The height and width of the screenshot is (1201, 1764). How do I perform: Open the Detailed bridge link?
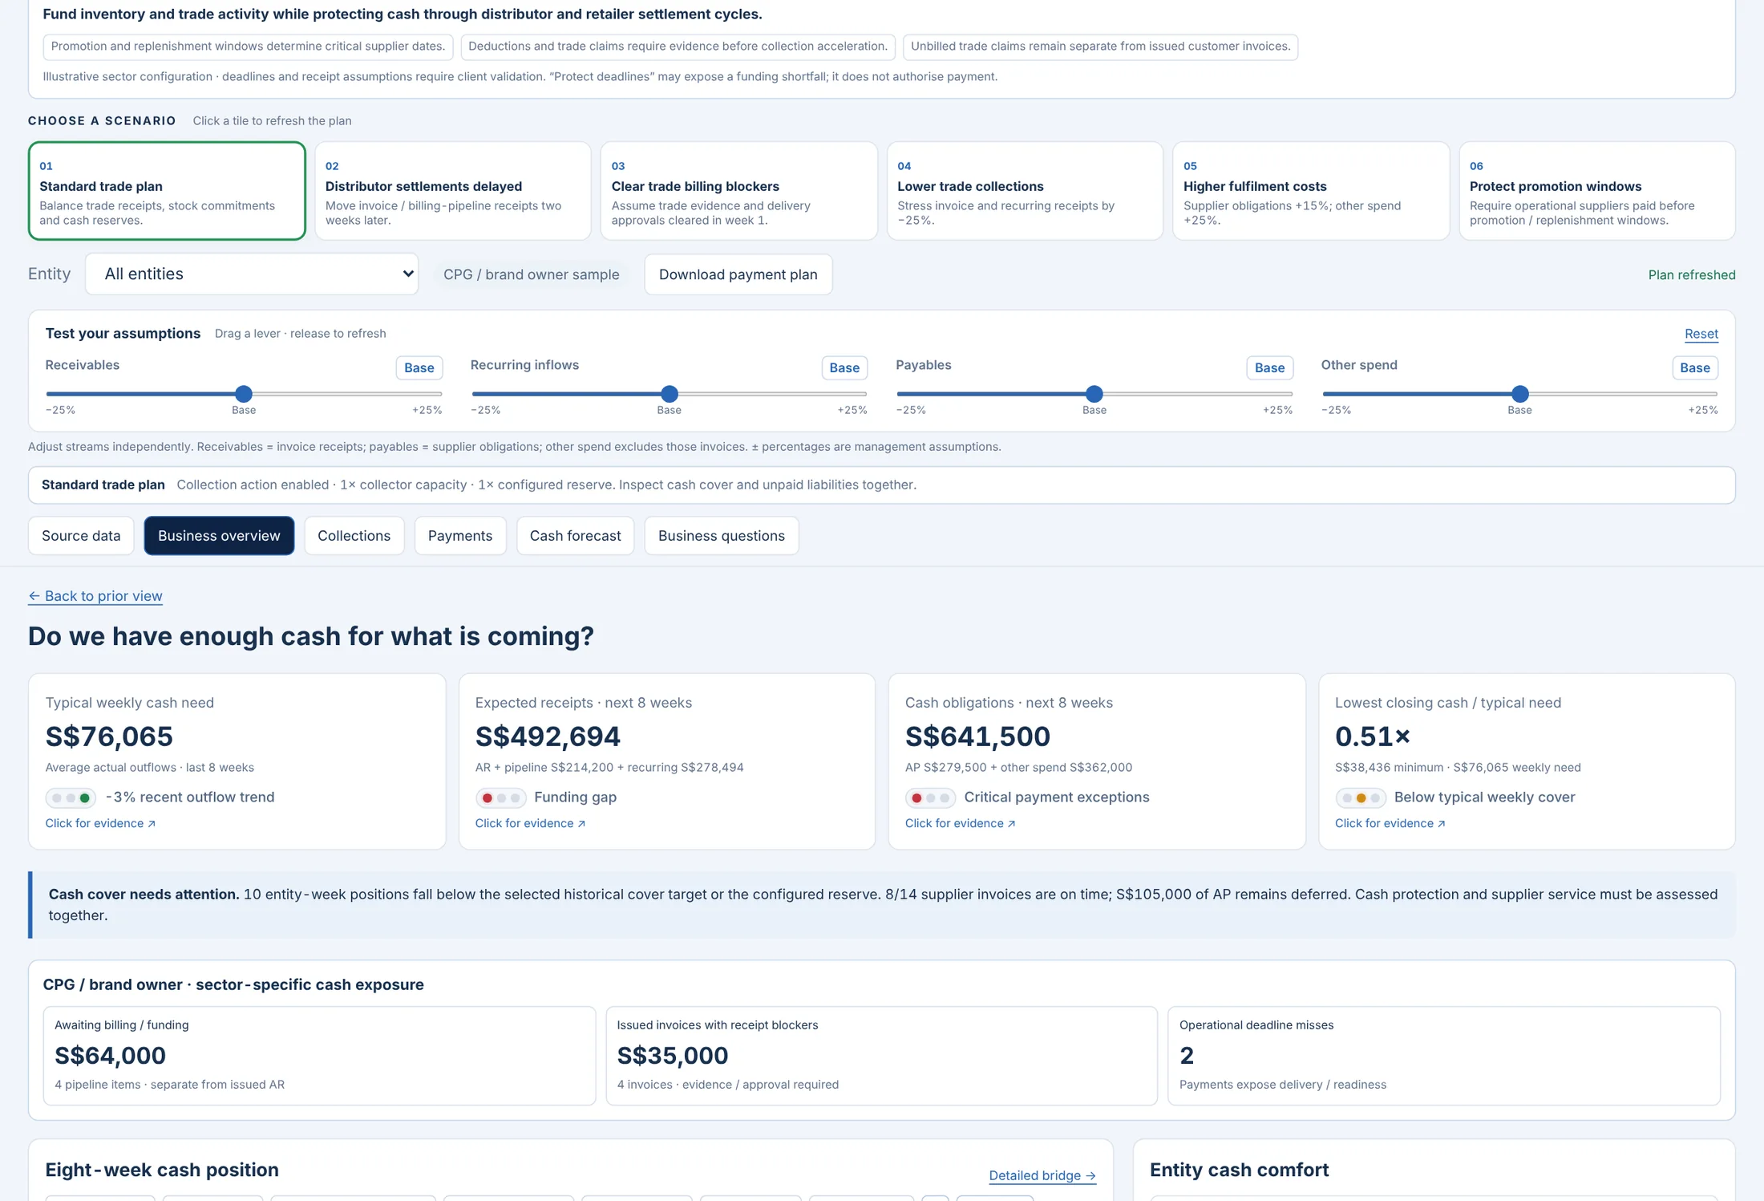coord(1042,1175)
